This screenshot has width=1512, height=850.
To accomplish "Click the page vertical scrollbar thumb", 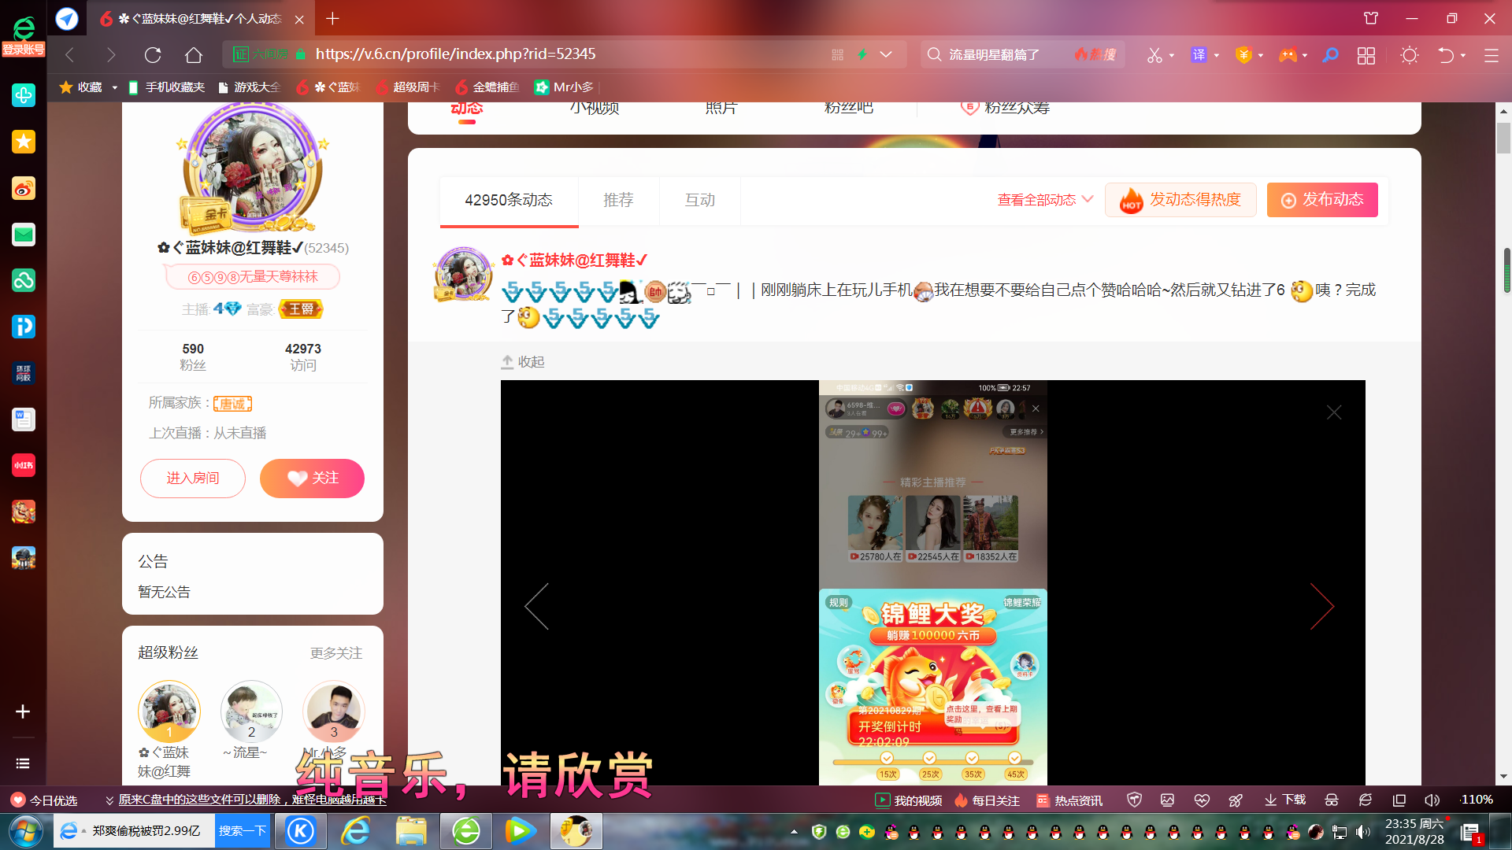I will (1503, 139).
